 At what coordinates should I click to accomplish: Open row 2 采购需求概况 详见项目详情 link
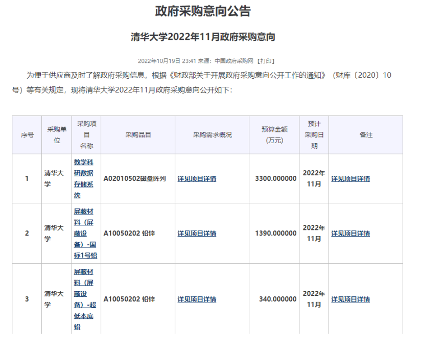click(x=197, y=234)
